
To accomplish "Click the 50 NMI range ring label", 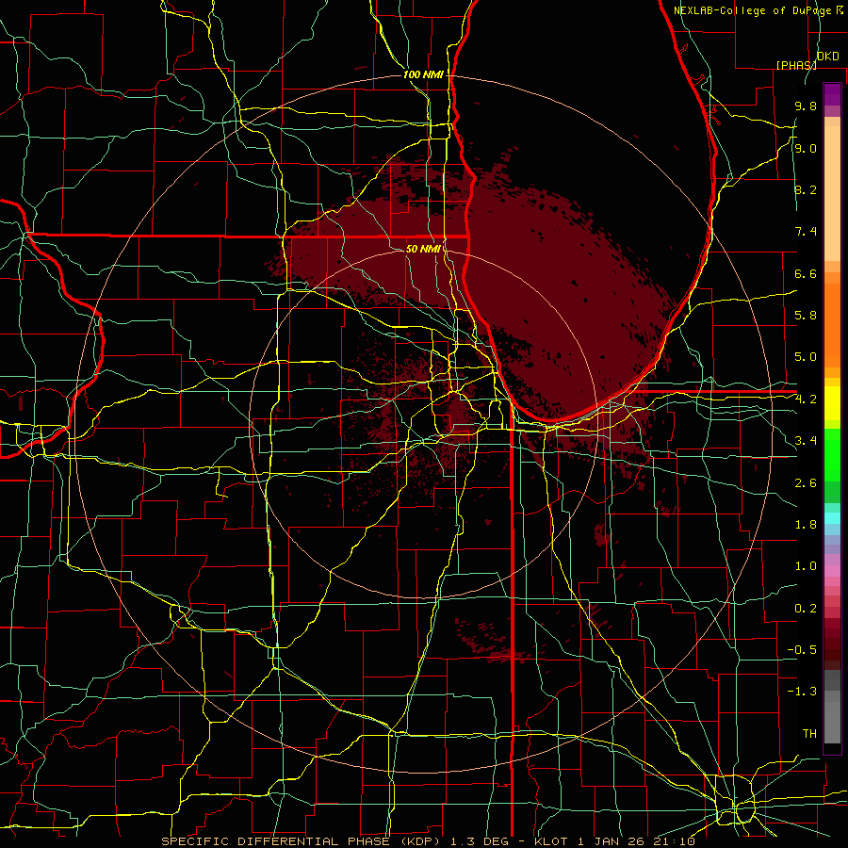I will tap(423, 249).
